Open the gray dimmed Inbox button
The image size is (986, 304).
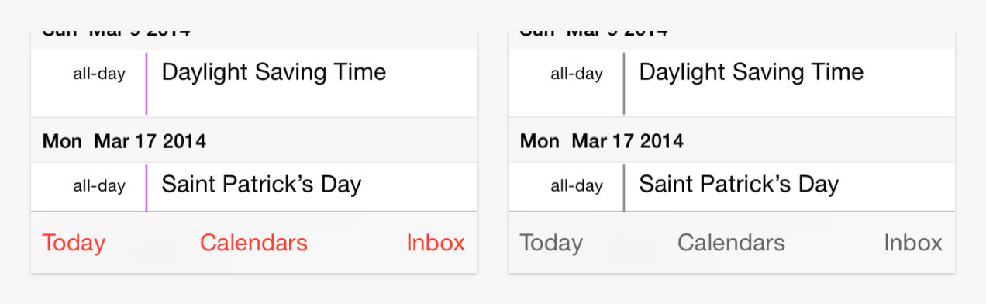913,243
